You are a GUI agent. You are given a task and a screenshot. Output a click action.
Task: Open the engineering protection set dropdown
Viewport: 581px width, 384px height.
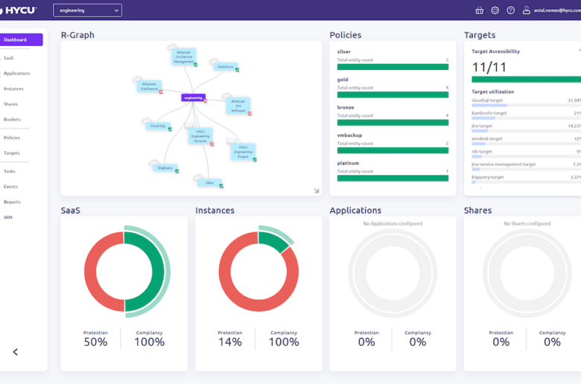[87, 10]
